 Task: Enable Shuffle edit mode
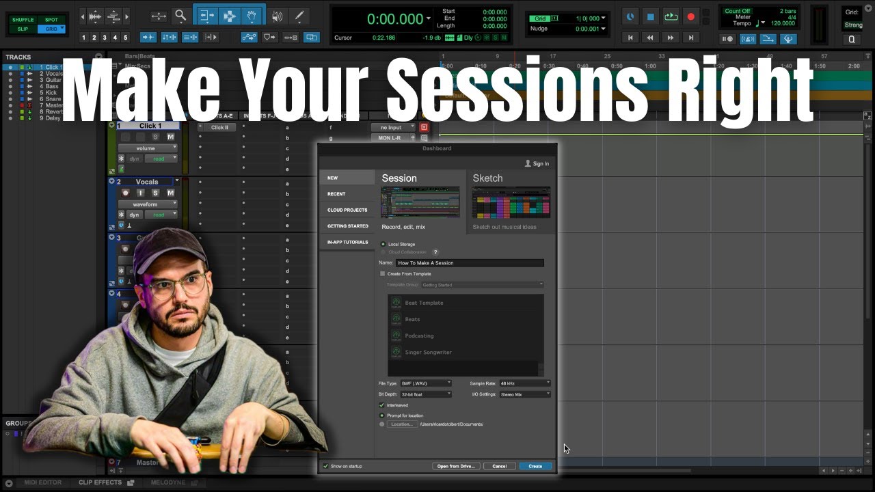[23, 20]
